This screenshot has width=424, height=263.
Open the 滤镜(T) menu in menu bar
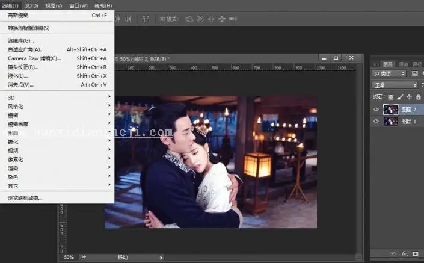coord(10,5)
